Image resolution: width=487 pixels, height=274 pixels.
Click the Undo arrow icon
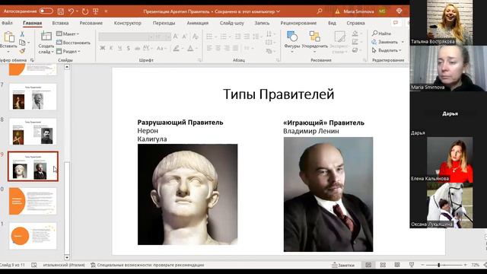71,11
